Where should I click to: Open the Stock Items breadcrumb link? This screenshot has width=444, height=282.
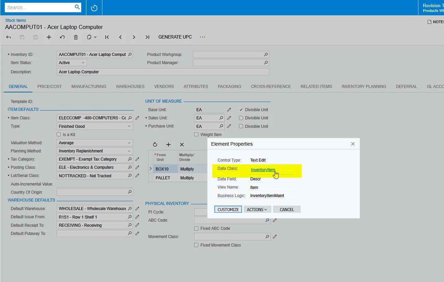click(x=16, y=20)
